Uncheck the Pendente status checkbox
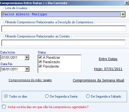The height and width of the screenshot is (112, 129). point(40,66)
